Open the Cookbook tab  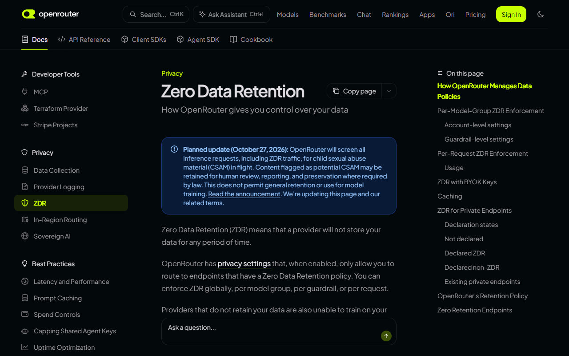pyautogui.click(x=251, y=39)
